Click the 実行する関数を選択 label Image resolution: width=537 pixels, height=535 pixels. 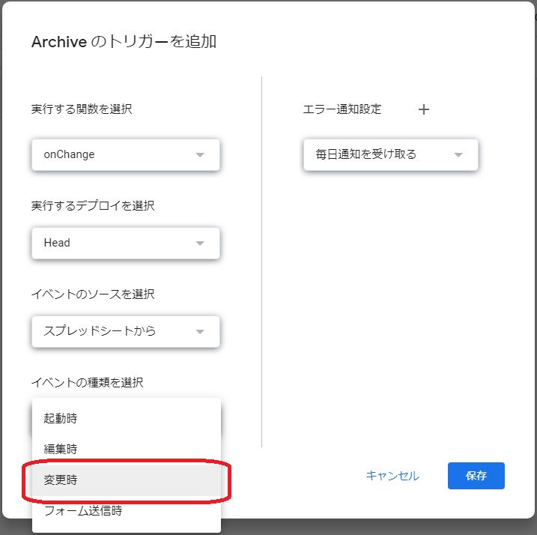tap(82, 109)
